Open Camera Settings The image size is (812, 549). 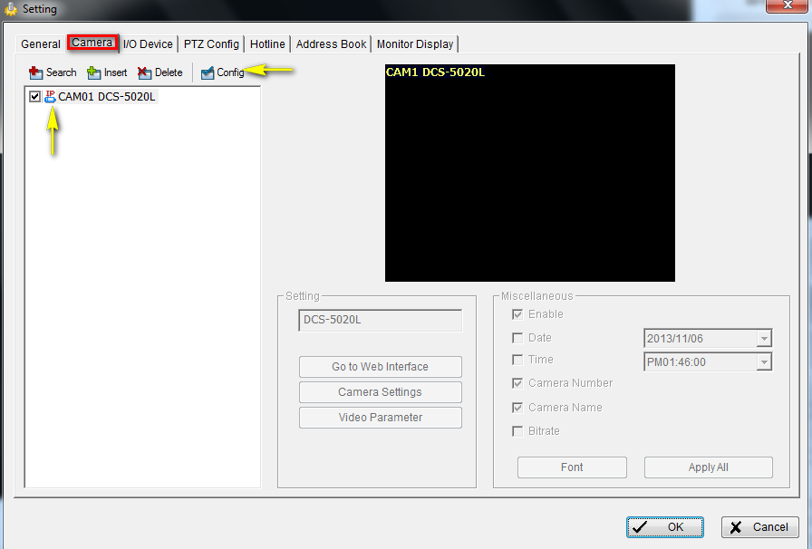380,392
